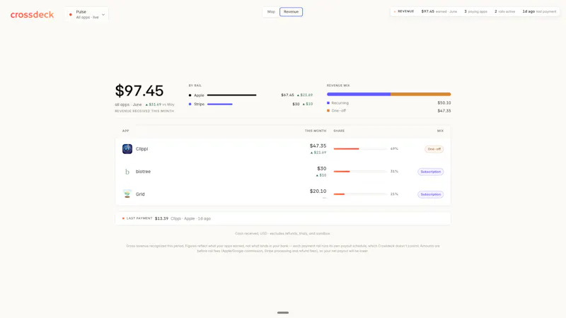The height and width of the screenshot is (318, 566).
Task: Click the $50.10 recurring amount
Action: [x=444, y=102]
